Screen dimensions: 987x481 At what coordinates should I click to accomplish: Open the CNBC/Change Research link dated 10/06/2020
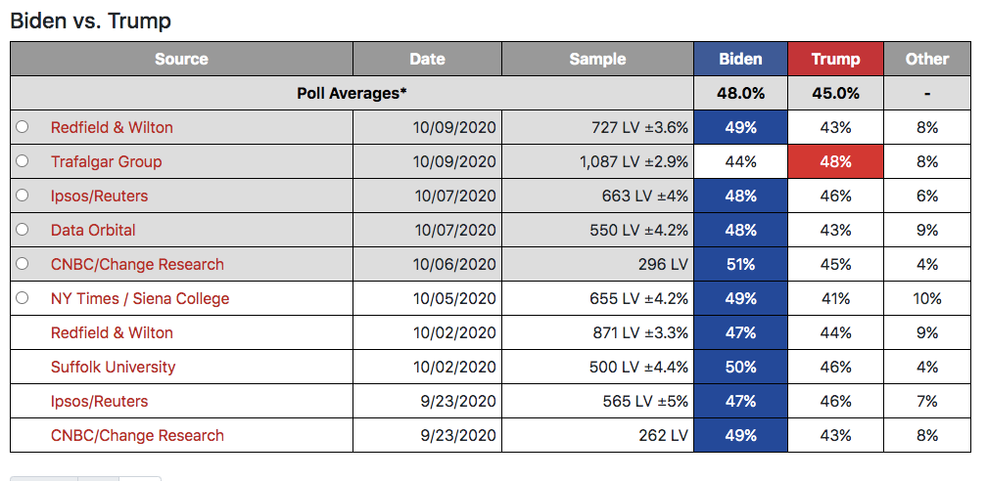pos(137,264)
